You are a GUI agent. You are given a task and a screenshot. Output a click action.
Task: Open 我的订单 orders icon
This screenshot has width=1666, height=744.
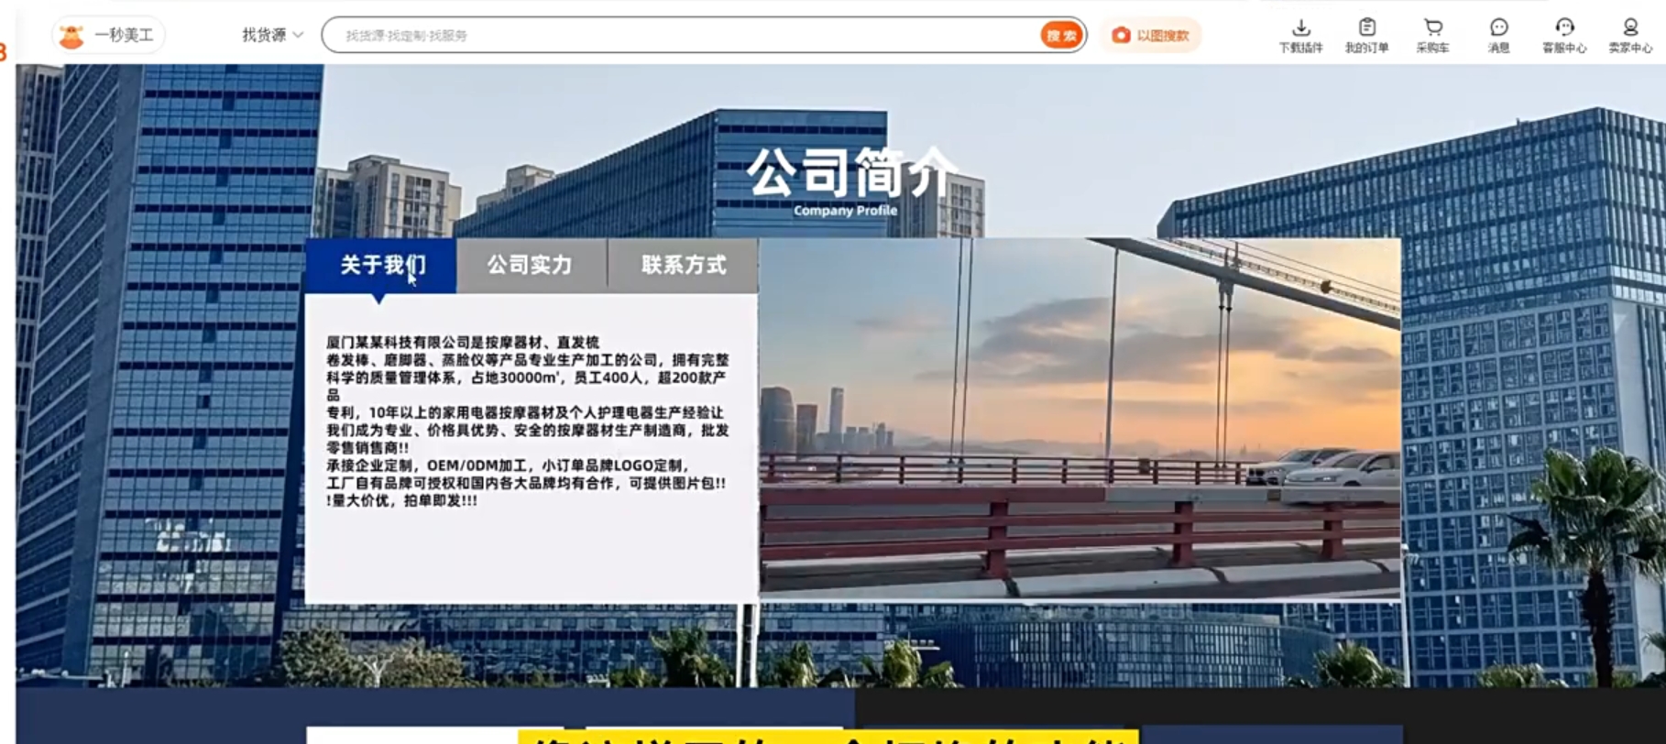1366,28
